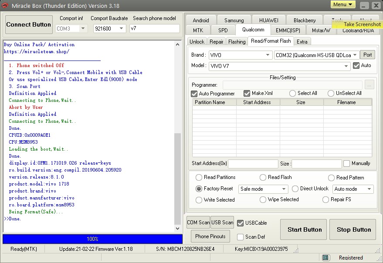383x263 pixels.
Task: Click the Search phone model field
Action: coord(155,29)
